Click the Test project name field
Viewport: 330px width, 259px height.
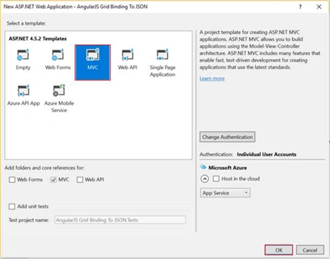coord(120,220)
